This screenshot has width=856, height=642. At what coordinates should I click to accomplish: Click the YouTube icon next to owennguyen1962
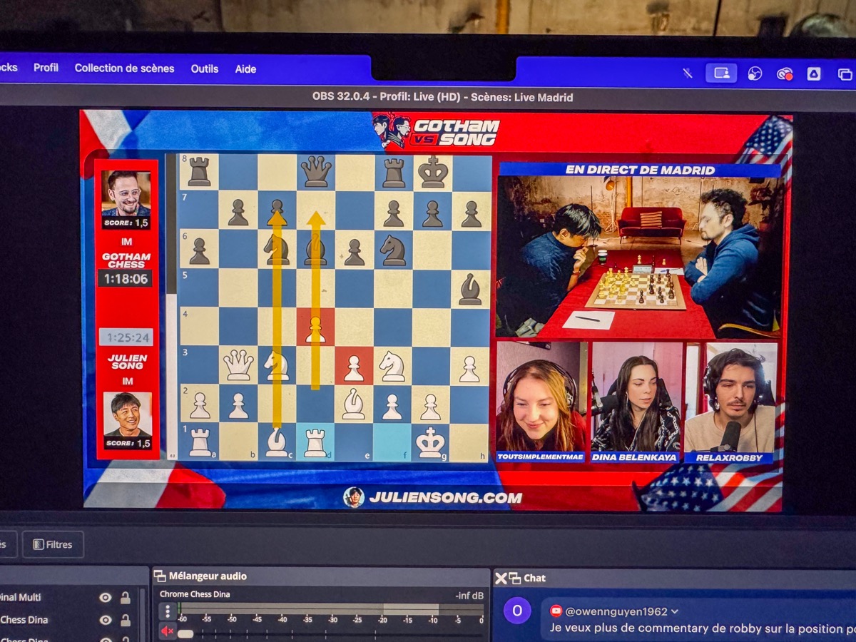coord(555,611)
